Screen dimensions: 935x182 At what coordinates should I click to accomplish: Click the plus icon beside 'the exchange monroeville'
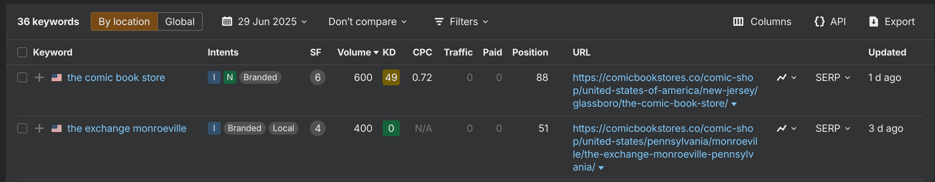click(x=39, y=128)
